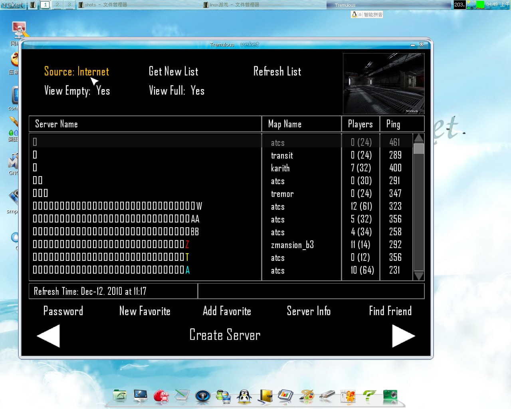Open Server Info

(x=309, y=311)
